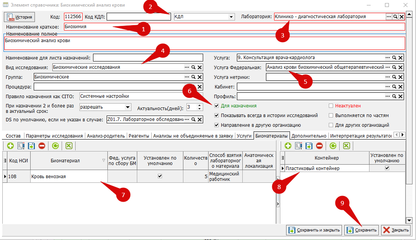416x240 pixels.
Task: Open the Параметры исследования tab
Action: 54,136
